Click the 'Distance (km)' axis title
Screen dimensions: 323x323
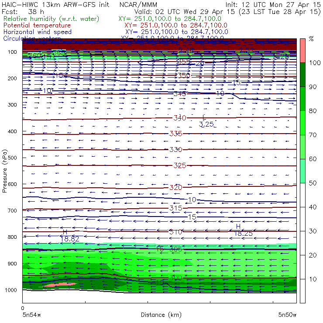pos(161,315)
